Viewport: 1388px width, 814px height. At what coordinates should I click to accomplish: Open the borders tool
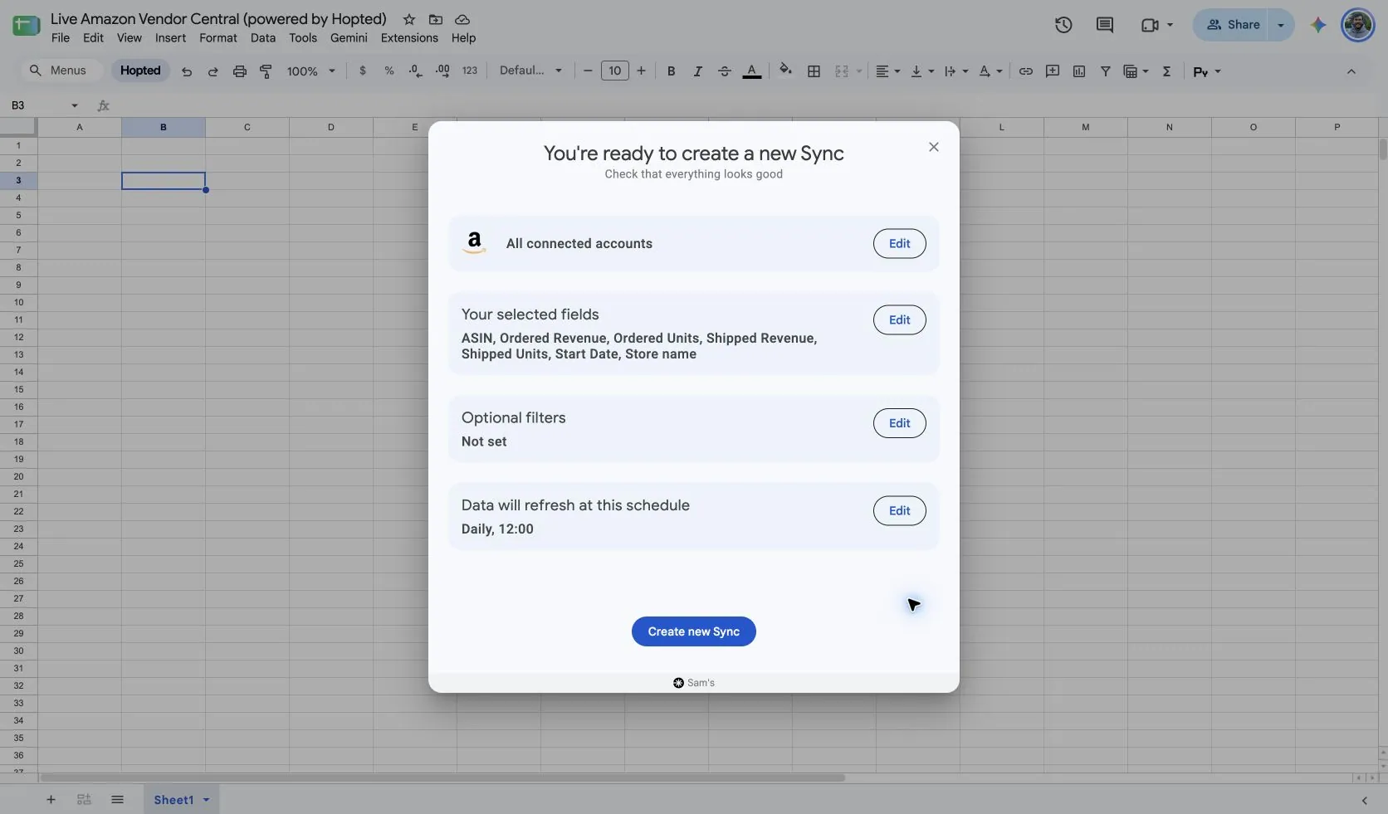tap(814, 71)
